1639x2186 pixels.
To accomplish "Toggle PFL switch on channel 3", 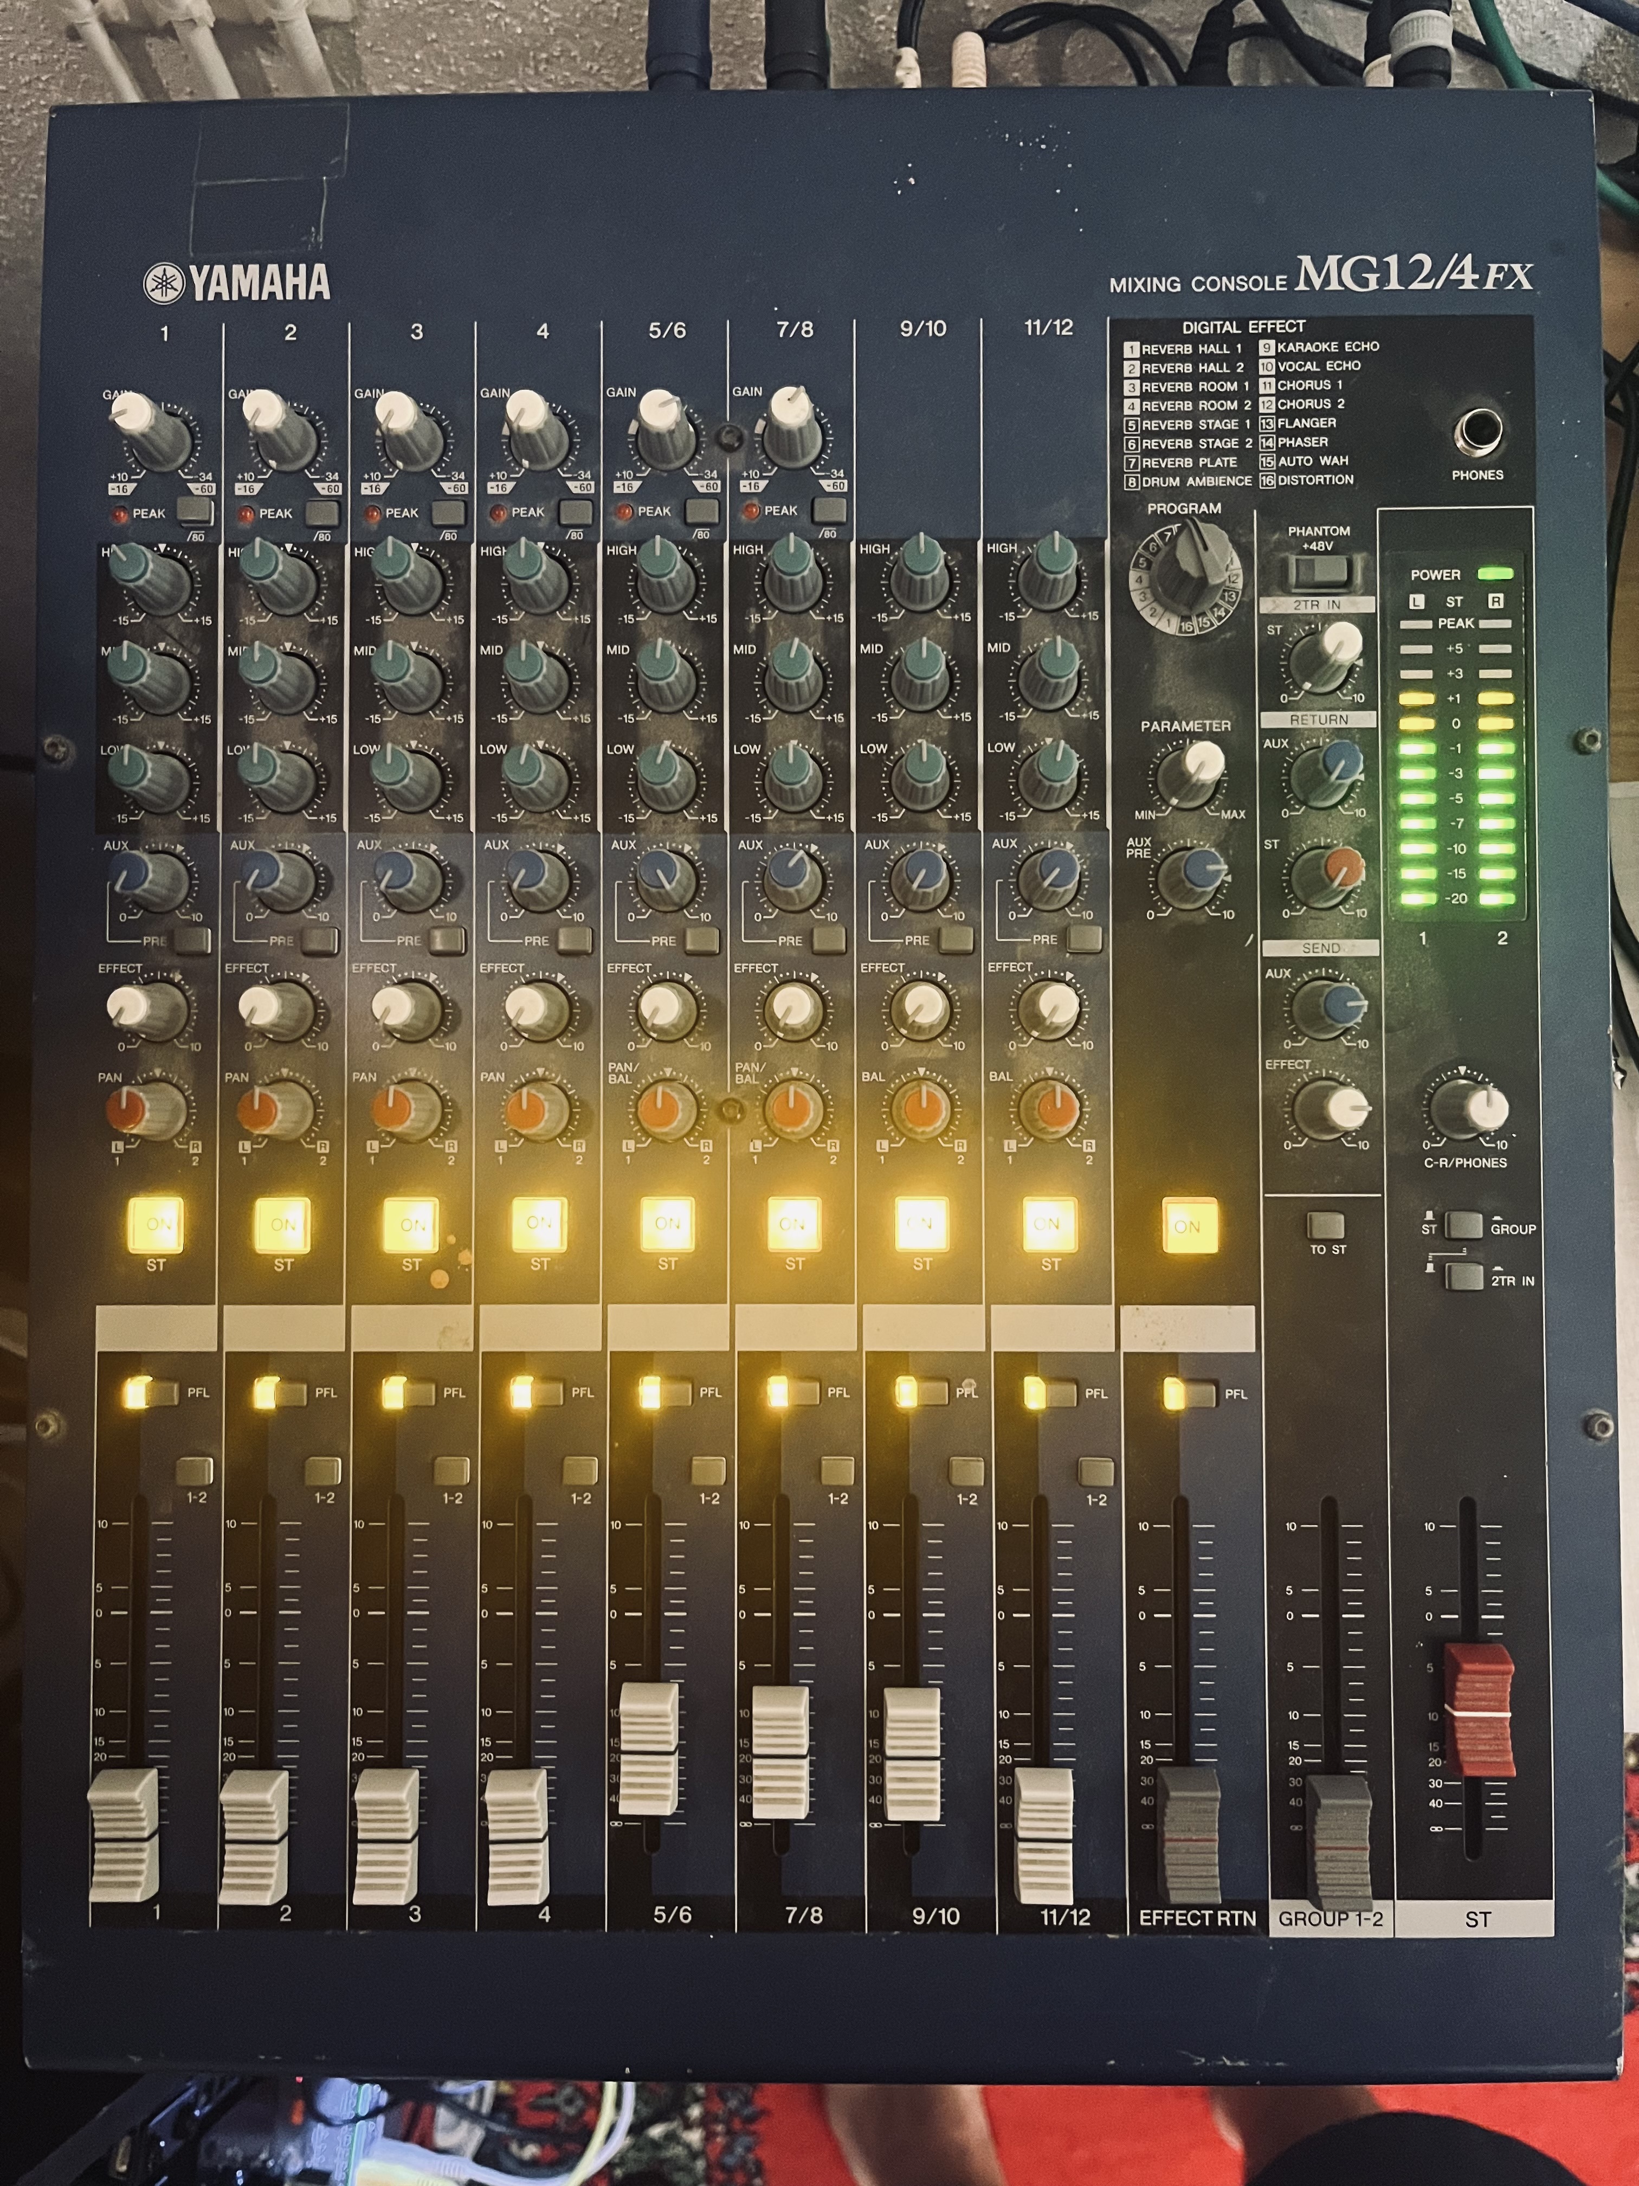I will pyautogui.click(x=409, y=1392).
